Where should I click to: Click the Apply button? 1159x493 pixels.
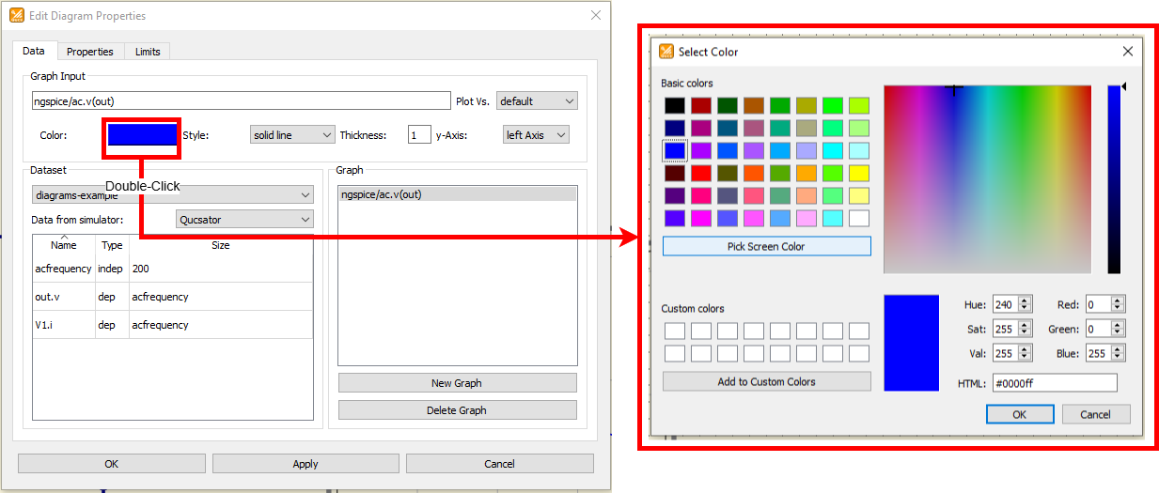click(x=305, y=464)
